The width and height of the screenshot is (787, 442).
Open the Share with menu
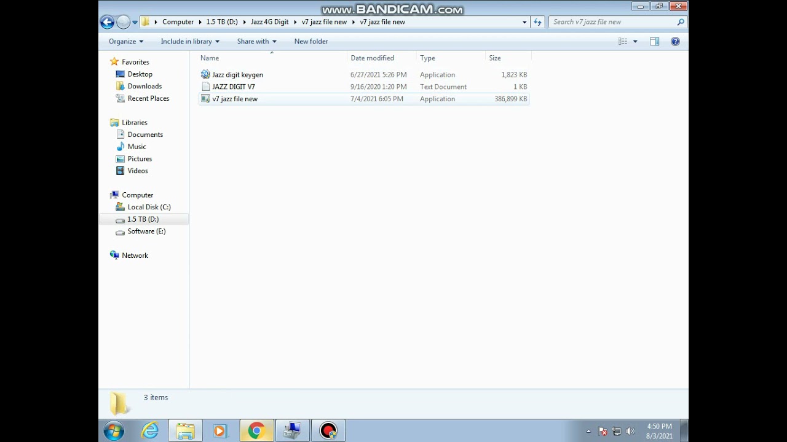click(256, 41)
